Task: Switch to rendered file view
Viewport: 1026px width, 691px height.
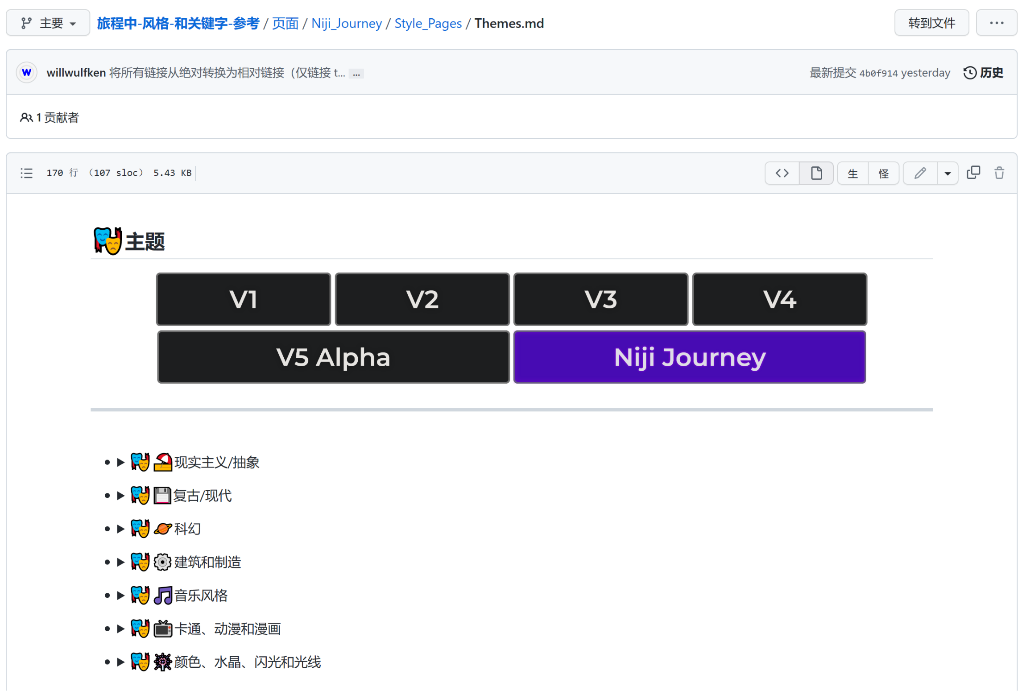Action: pyautogui.click(x=816, y=173)
